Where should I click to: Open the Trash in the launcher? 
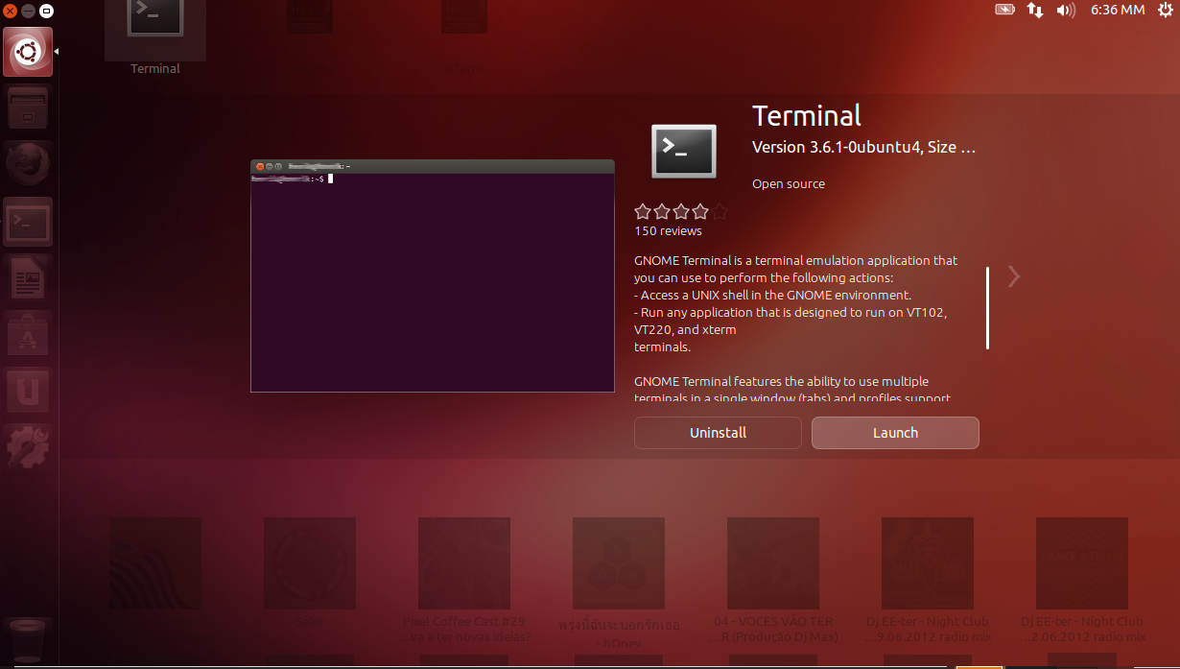point(29,640)
